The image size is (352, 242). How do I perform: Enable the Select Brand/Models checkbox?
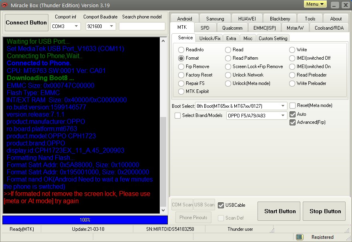point(177,115)
